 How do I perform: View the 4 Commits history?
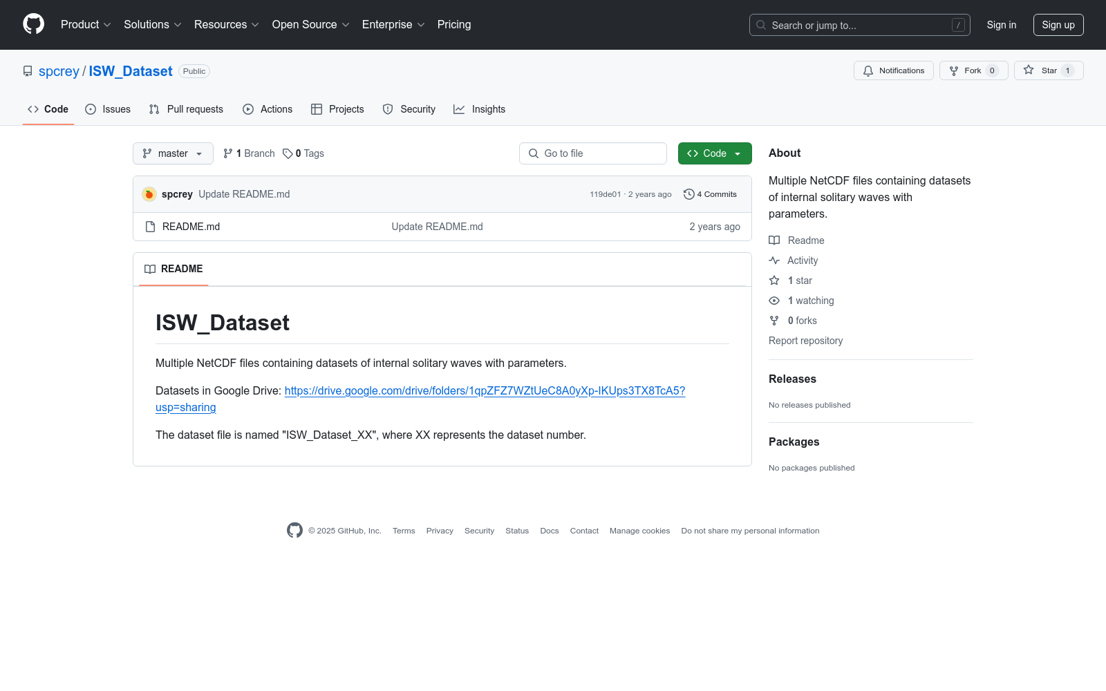[x=710, y=194]
